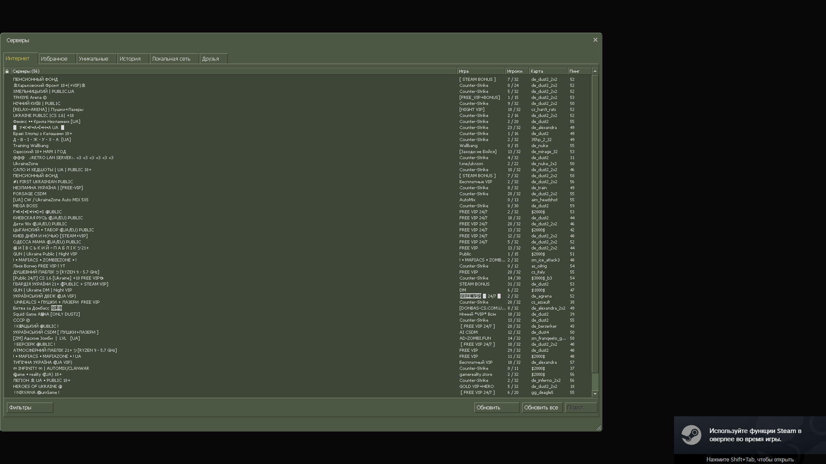Image resolution: width=826 pixels, height=464 pixels.
Task: Sort by the Игра column header
Action: click(480, 71)
